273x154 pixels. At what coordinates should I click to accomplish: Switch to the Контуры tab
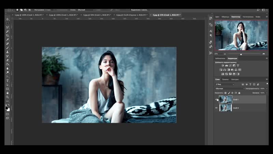[x=235, y=79]
